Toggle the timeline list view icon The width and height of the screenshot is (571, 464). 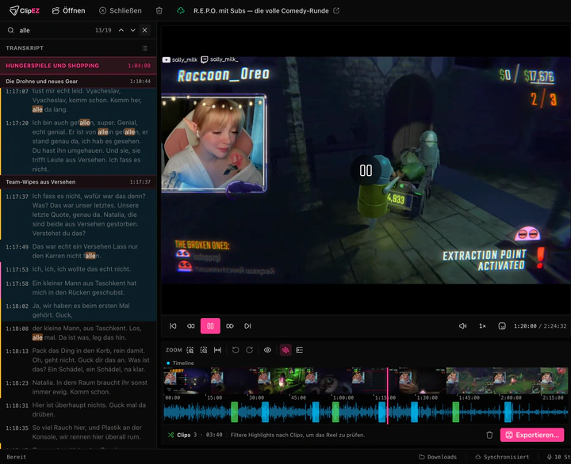coord(299,350)
